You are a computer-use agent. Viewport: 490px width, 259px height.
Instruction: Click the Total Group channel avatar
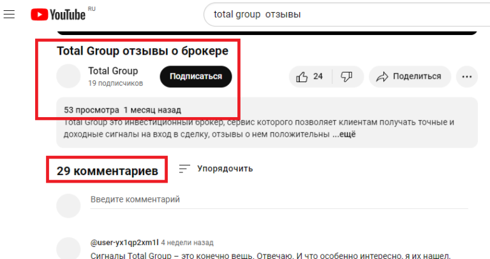point(69,76)
